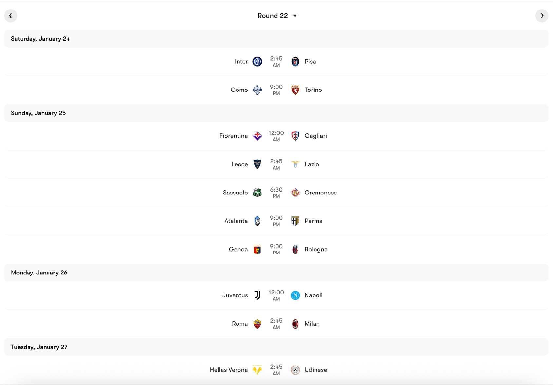Click the Pisa club crest
Screen dimensions: 553x385
click(x=295, y=61)
